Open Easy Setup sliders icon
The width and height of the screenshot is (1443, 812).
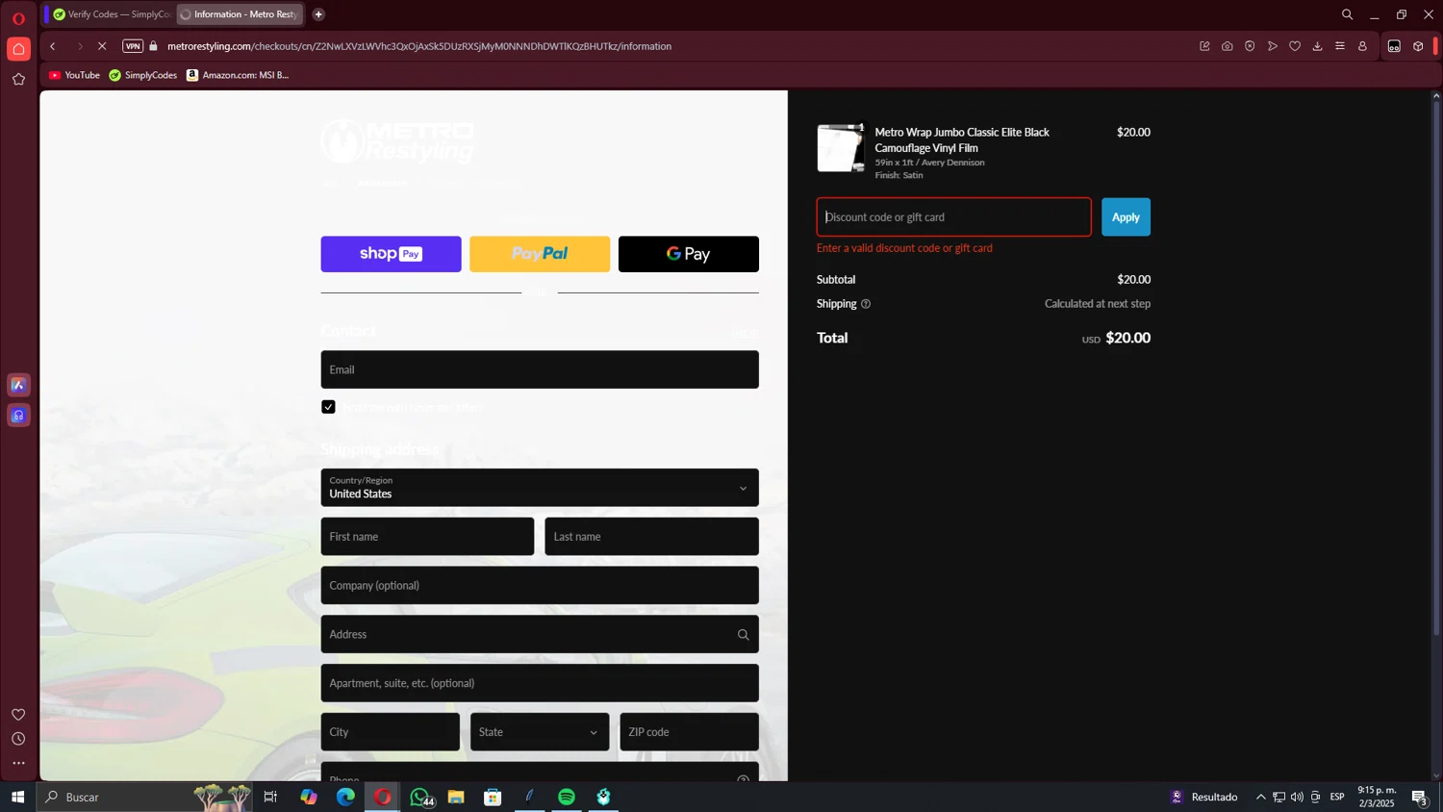point(1340,46)
